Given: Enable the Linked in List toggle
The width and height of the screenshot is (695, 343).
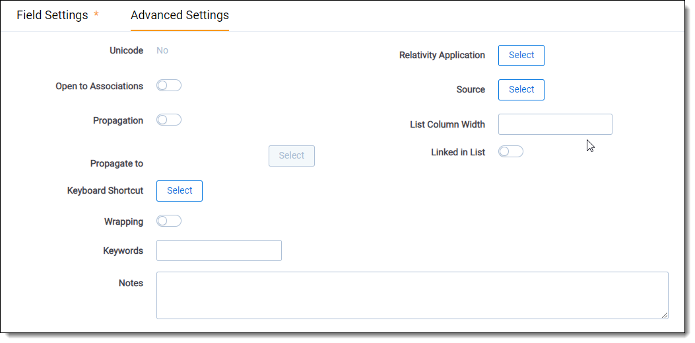Looking at the screenshot, I should tap(510, 151).
